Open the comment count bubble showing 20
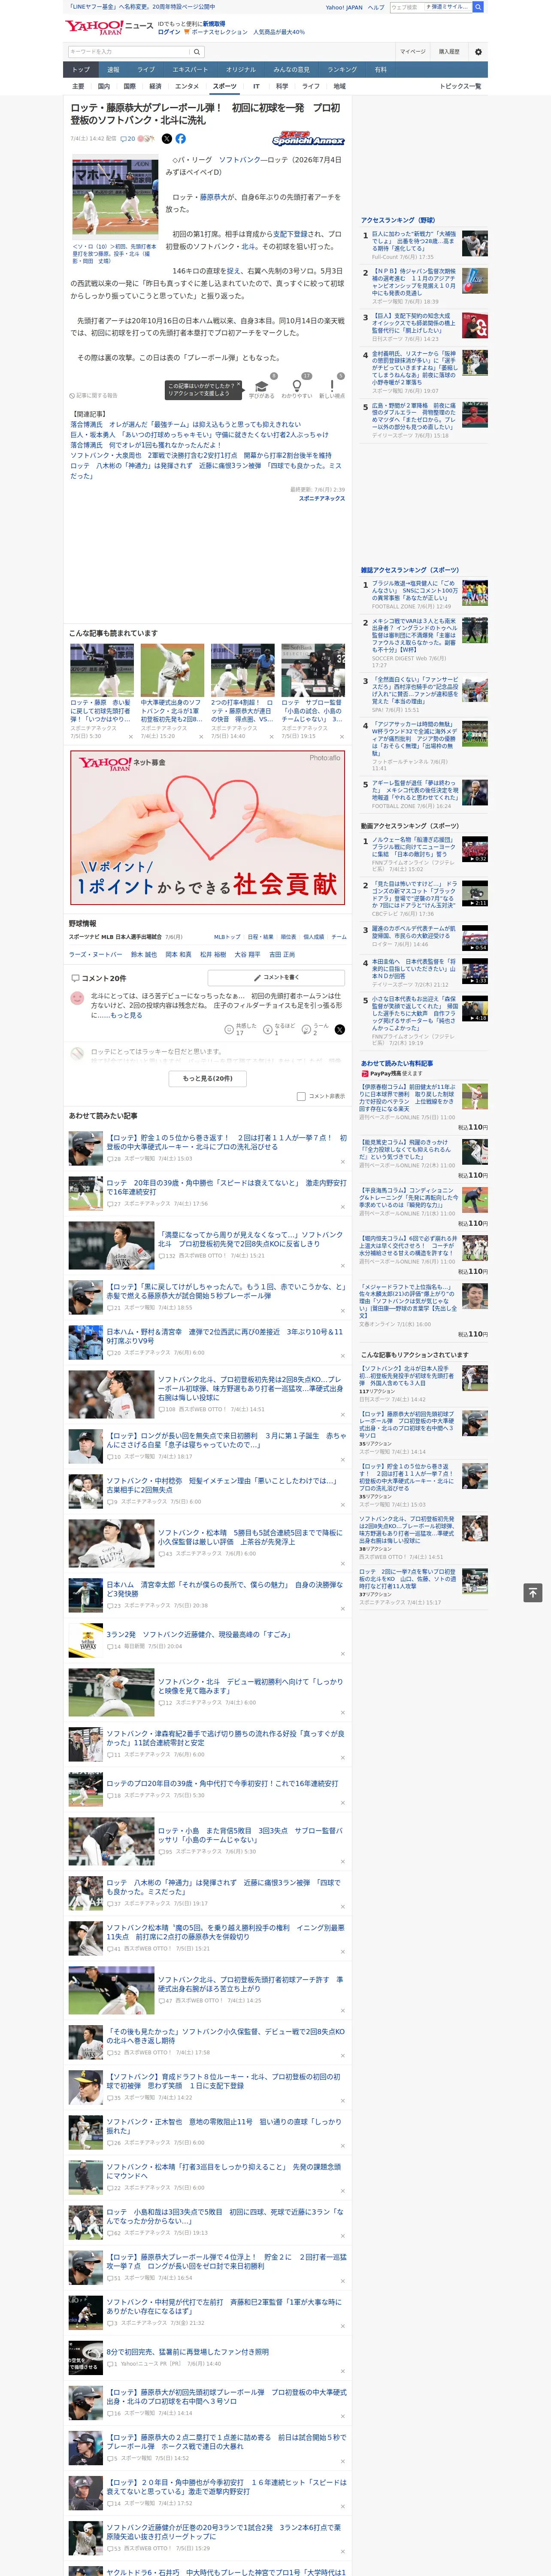551x2576 pixels. pyautogui.click(x=128, y=139)
